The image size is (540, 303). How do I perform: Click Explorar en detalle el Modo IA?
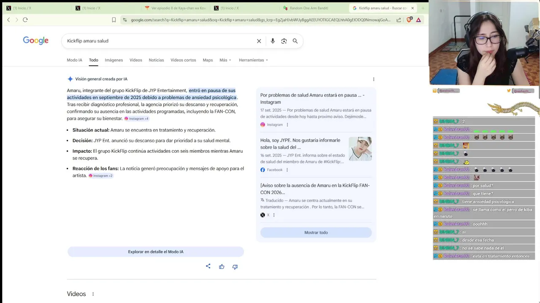pyautogui.click(x=156, y=252)
